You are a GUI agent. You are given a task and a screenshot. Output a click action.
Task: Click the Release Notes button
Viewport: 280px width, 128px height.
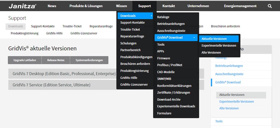coord(56,60)
